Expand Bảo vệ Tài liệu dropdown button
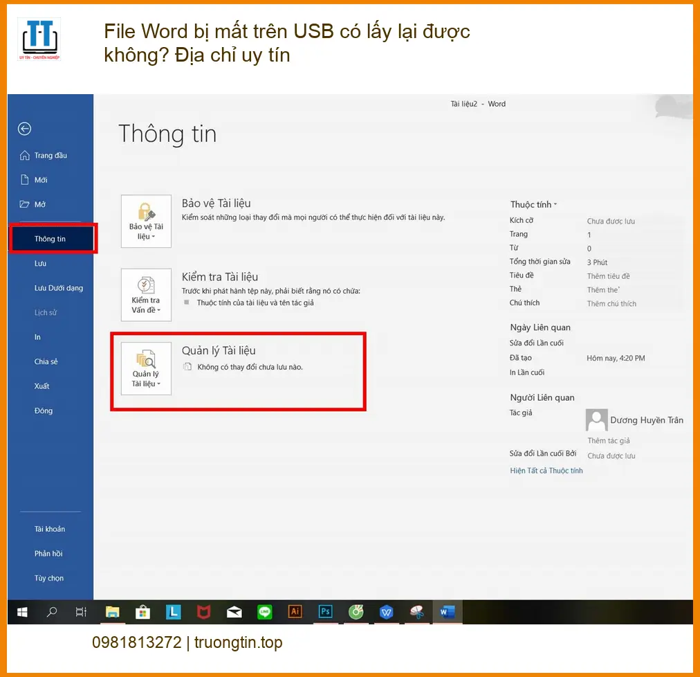The image size is (700, 677). [x=146, y=222]
